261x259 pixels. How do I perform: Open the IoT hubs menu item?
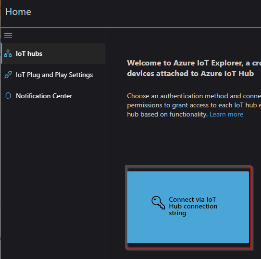(53, 53)
